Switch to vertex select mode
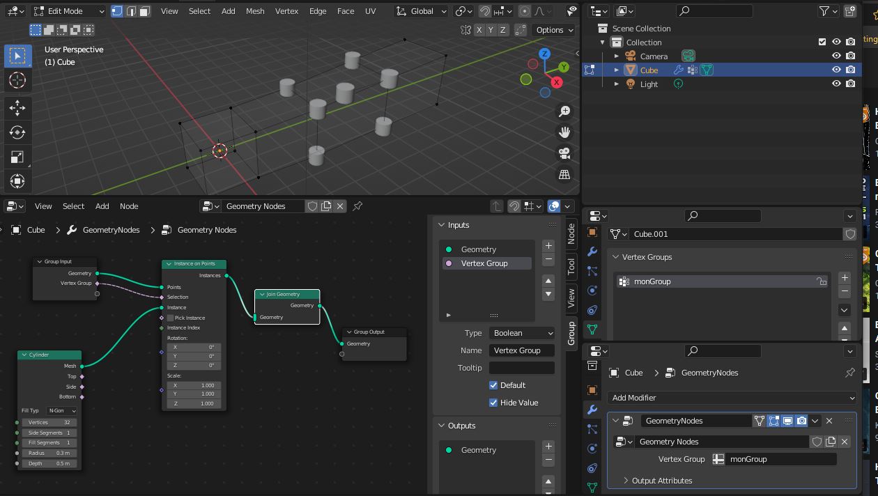Viewport: 878px width, 496px height. (117, 11)
